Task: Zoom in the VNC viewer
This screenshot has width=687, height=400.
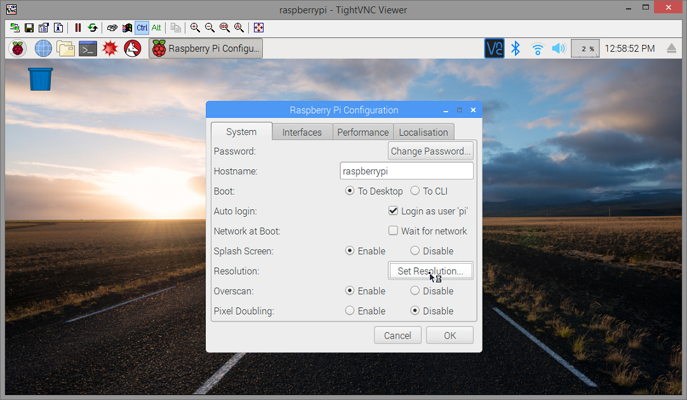Action: [195, 28]
